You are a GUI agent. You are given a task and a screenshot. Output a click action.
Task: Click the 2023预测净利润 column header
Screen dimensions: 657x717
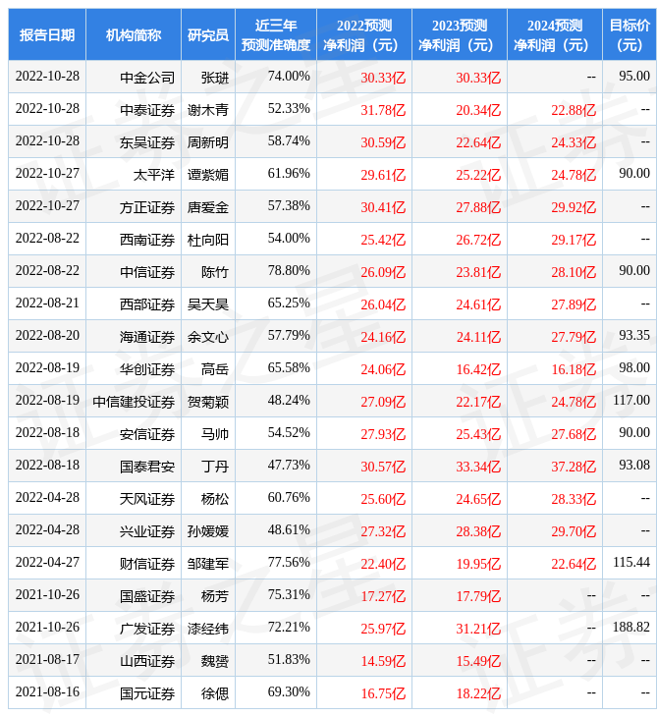pos(460,34)
